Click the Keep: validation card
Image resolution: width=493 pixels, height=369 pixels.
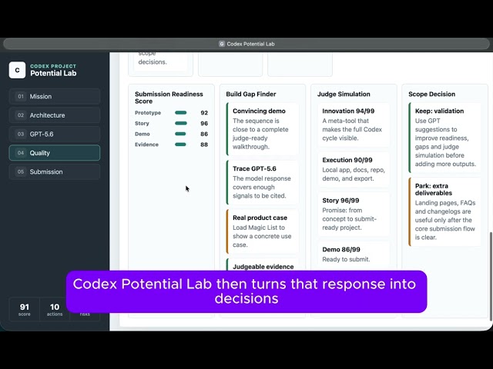pos(445,138)
